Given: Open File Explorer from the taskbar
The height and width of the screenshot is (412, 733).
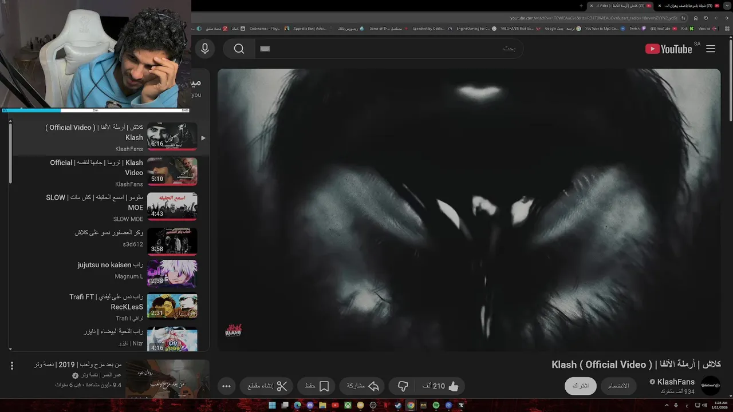Looking at the screenshot, I should coord(322,405).
